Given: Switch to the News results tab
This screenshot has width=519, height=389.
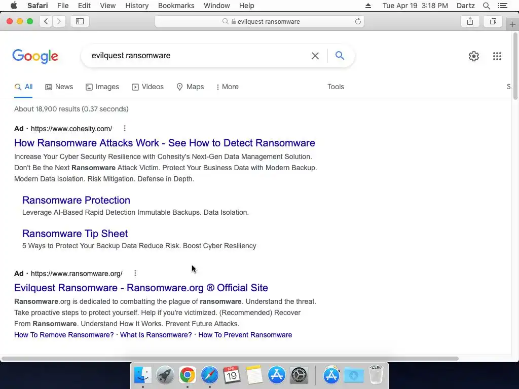Looking at the screenshot, I should pos(59,87).
